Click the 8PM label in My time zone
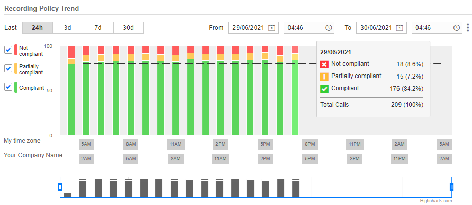This screenshot has height=205, width=472. click(310, 144)
